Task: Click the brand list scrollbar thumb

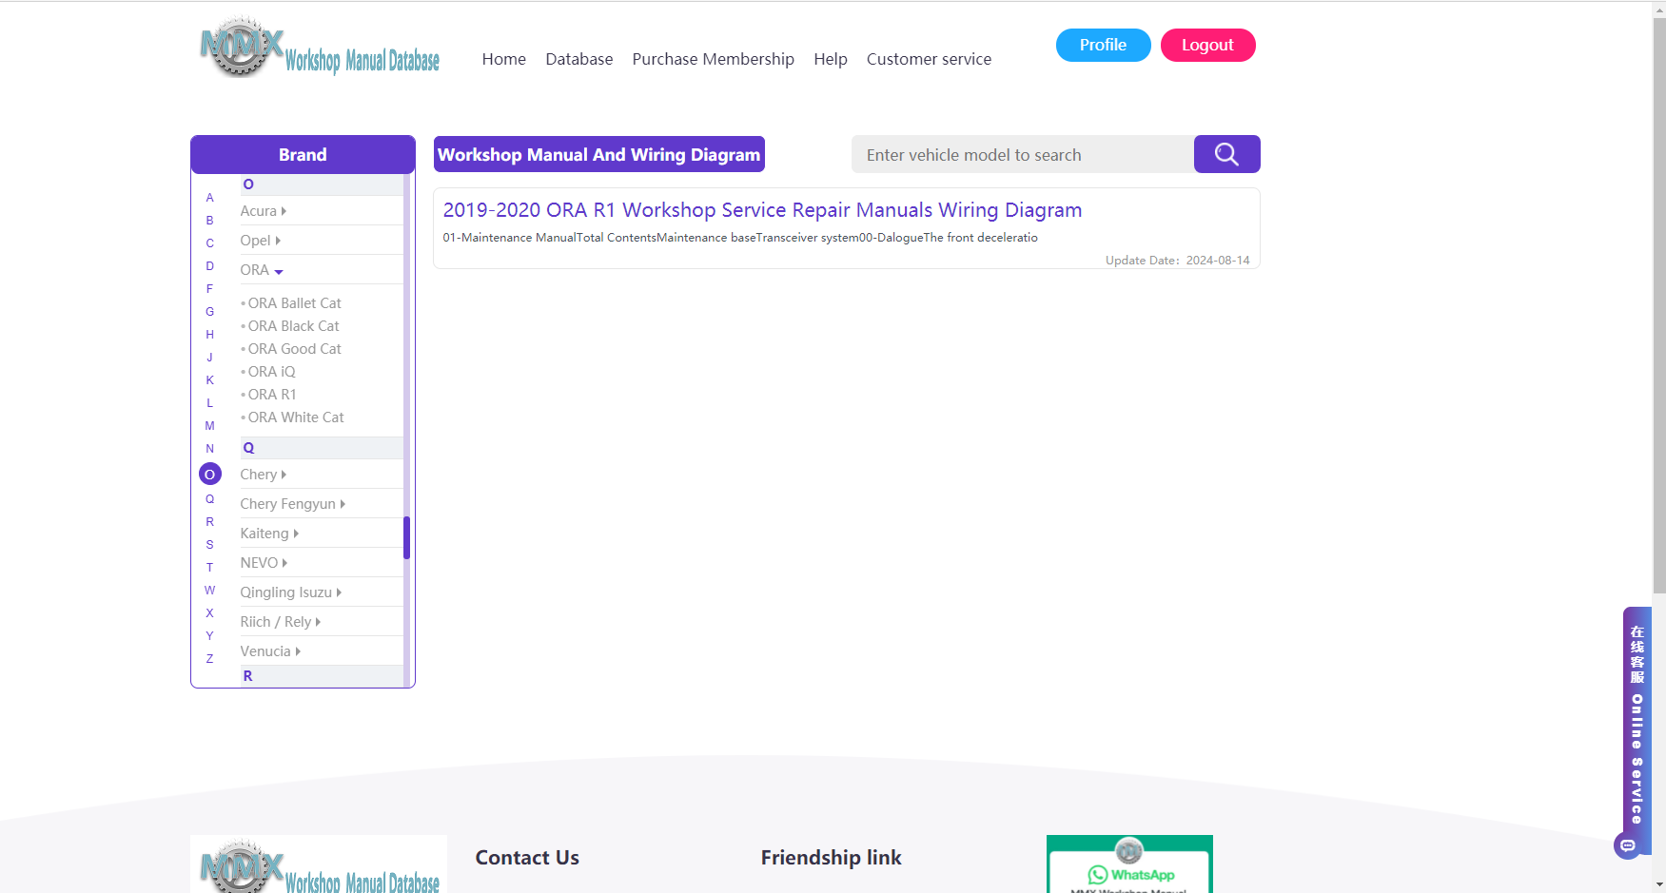Action: pyautogui.click(x=407, y=537)
